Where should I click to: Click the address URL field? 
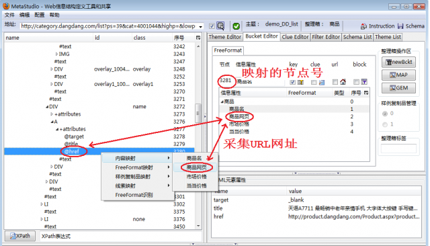coord(109,26)
